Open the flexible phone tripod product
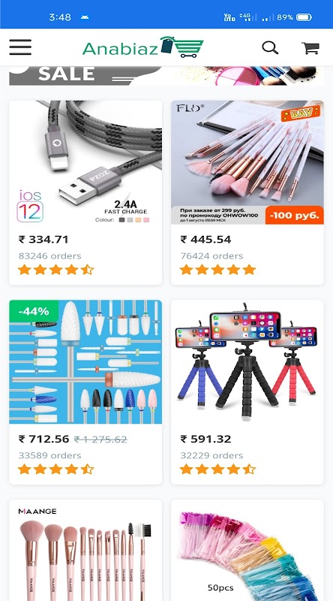The image size is (333, 601). tap(247, 362)
